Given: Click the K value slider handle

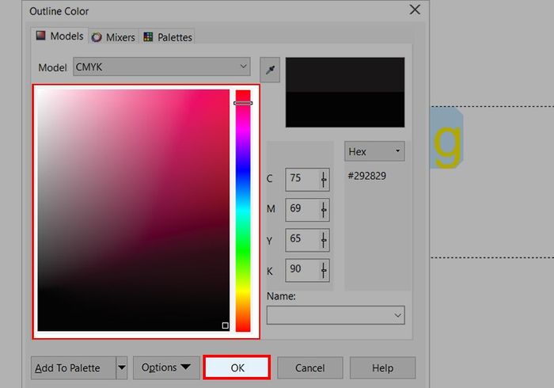Looking at the screenshot, I should [x=324, y=271].
